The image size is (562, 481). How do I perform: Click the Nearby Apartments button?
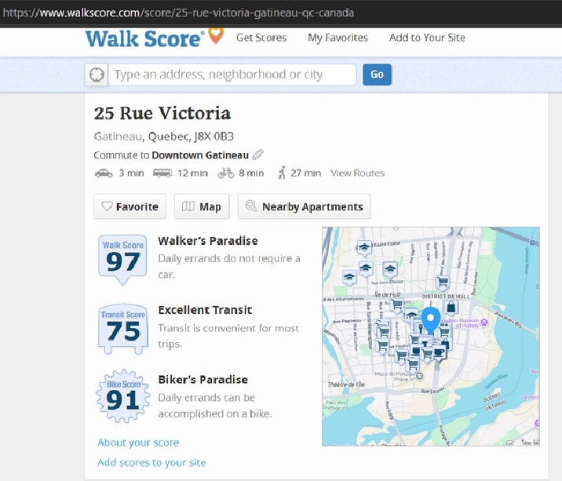305,206
